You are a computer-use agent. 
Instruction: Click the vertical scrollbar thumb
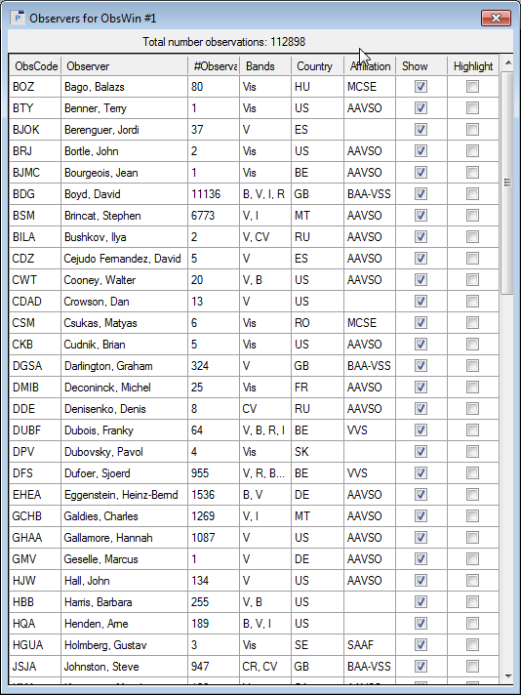[507, 183]
